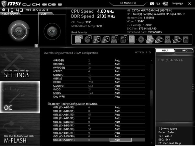Click the 15:43 time display
195x146 pixels.
[15, 10]
